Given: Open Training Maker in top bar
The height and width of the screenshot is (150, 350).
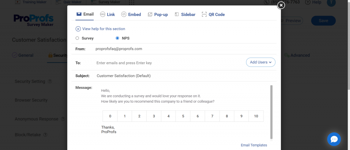Looking at the screenshot, I should (x=31, y=2).
